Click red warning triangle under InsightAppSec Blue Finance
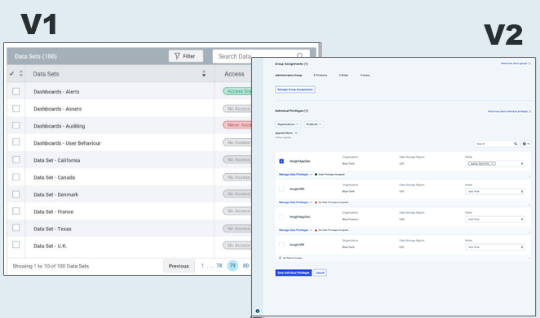The width and height of the screenshot is (540, 318). [x=316, y=230]
